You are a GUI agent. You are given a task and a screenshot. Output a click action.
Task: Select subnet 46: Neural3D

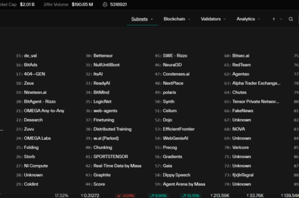coord(168,65)
